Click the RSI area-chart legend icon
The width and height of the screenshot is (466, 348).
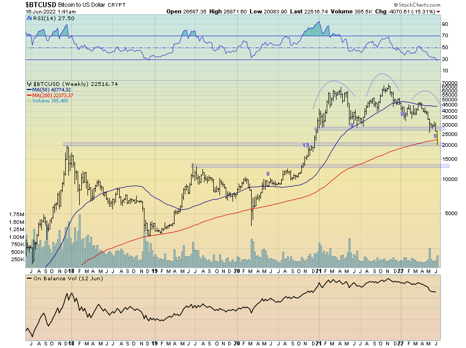pyautogui.click(x=29, y=19)
